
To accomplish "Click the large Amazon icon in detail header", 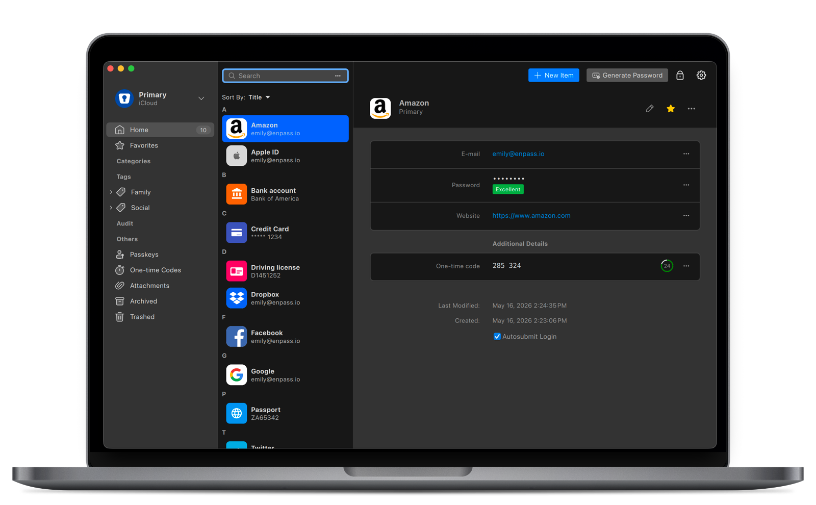I will pyautogui.click(x=380, y=108).
